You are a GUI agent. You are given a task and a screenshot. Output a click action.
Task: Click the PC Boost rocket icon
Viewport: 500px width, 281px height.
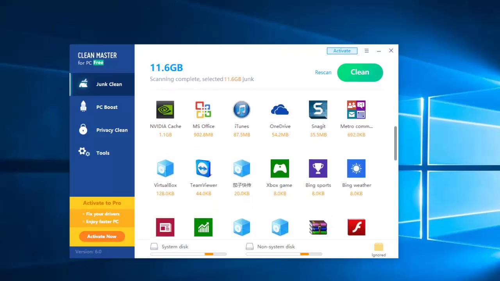point(83,107)
